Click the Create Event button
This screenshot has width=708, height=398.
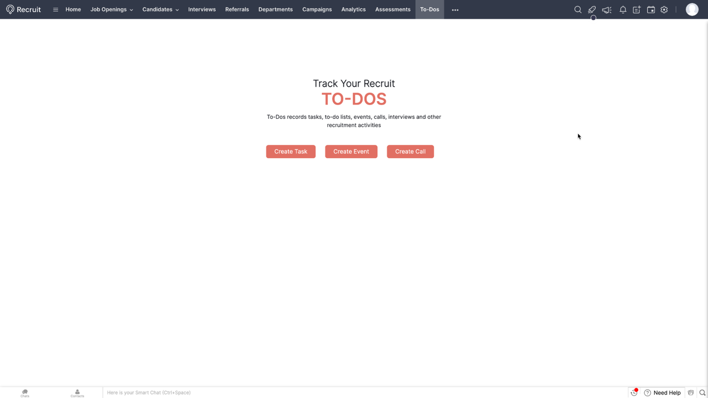coord(351,151)
